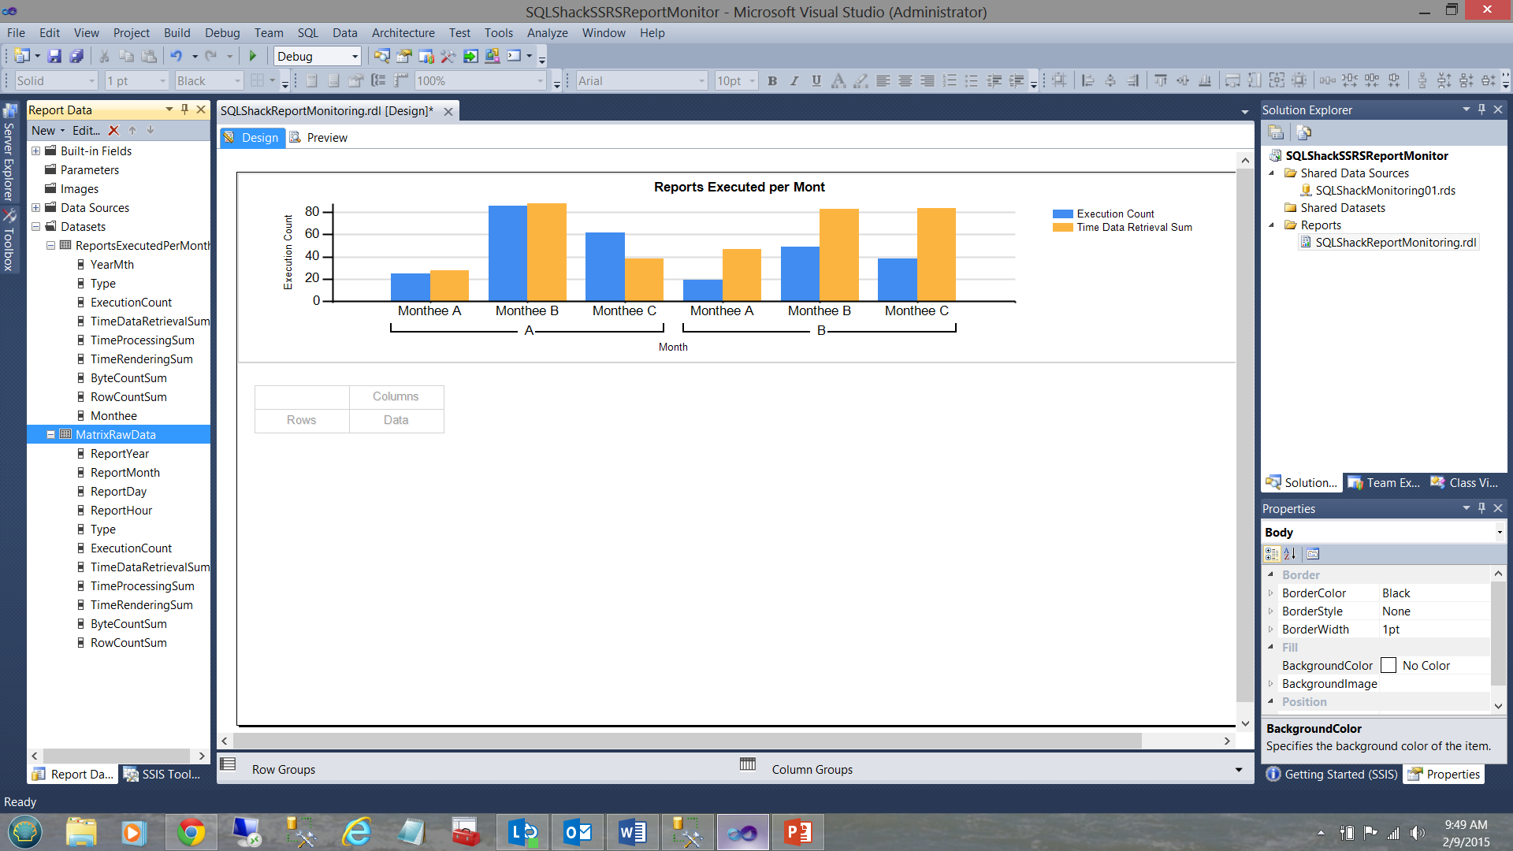Click the Undo icon in toolbar
Image resolution: width=1513 pixels, height=851 pixels.
coord(176,56)
